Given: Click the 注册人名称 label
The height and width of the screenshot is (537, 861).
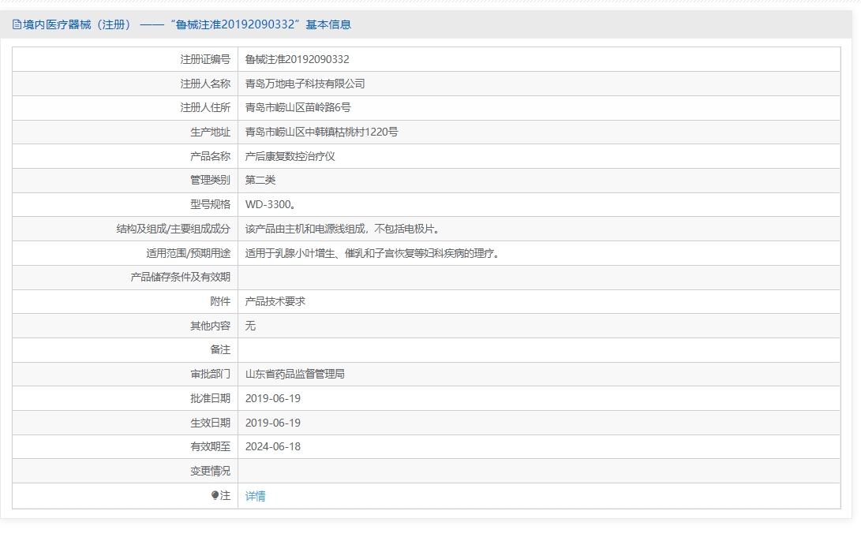Looking at the screenshot, I should pos(205,84).
